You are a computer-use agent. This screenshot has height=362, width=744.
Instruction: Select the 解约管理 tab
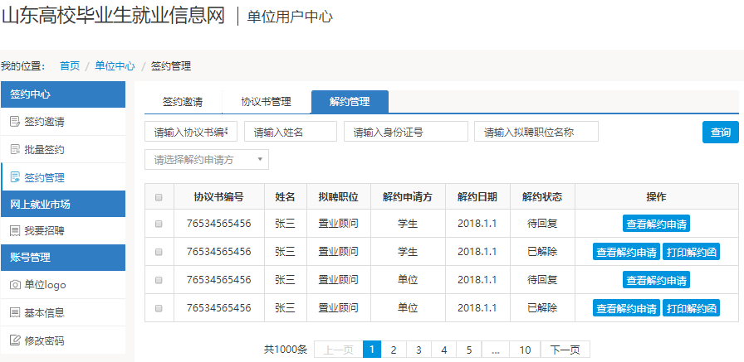click(350, 102)
